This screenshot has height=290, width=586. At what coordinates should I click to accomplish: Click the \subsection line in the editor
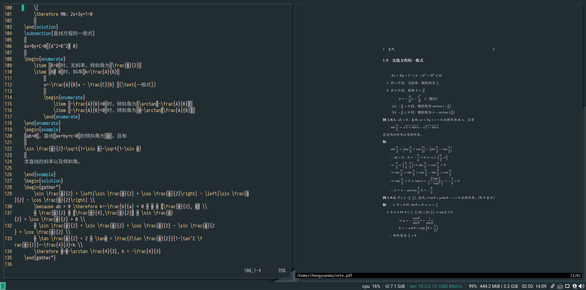click(60, 33)
